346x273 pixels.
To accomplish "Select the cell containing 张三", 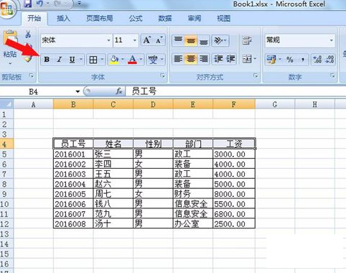I will pyautogui.click(x=113, y=154).
